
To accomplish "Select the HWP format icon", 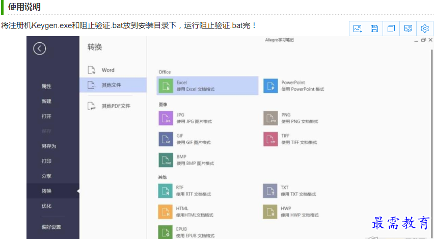I will coord(270,212).
